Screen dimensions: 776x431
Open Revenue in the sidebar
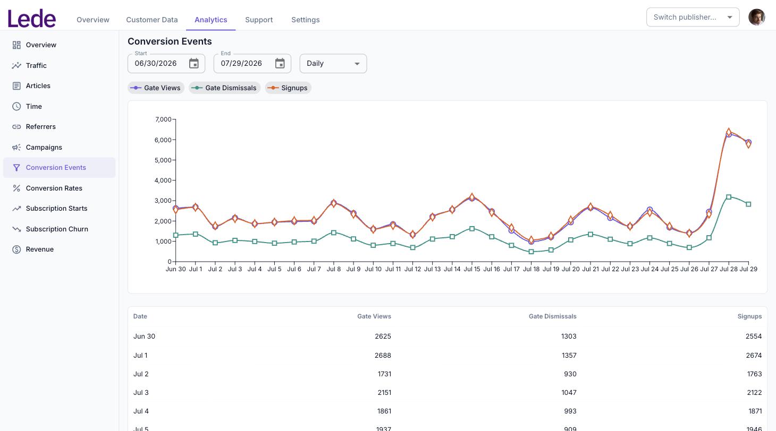[x=60, y=249]
